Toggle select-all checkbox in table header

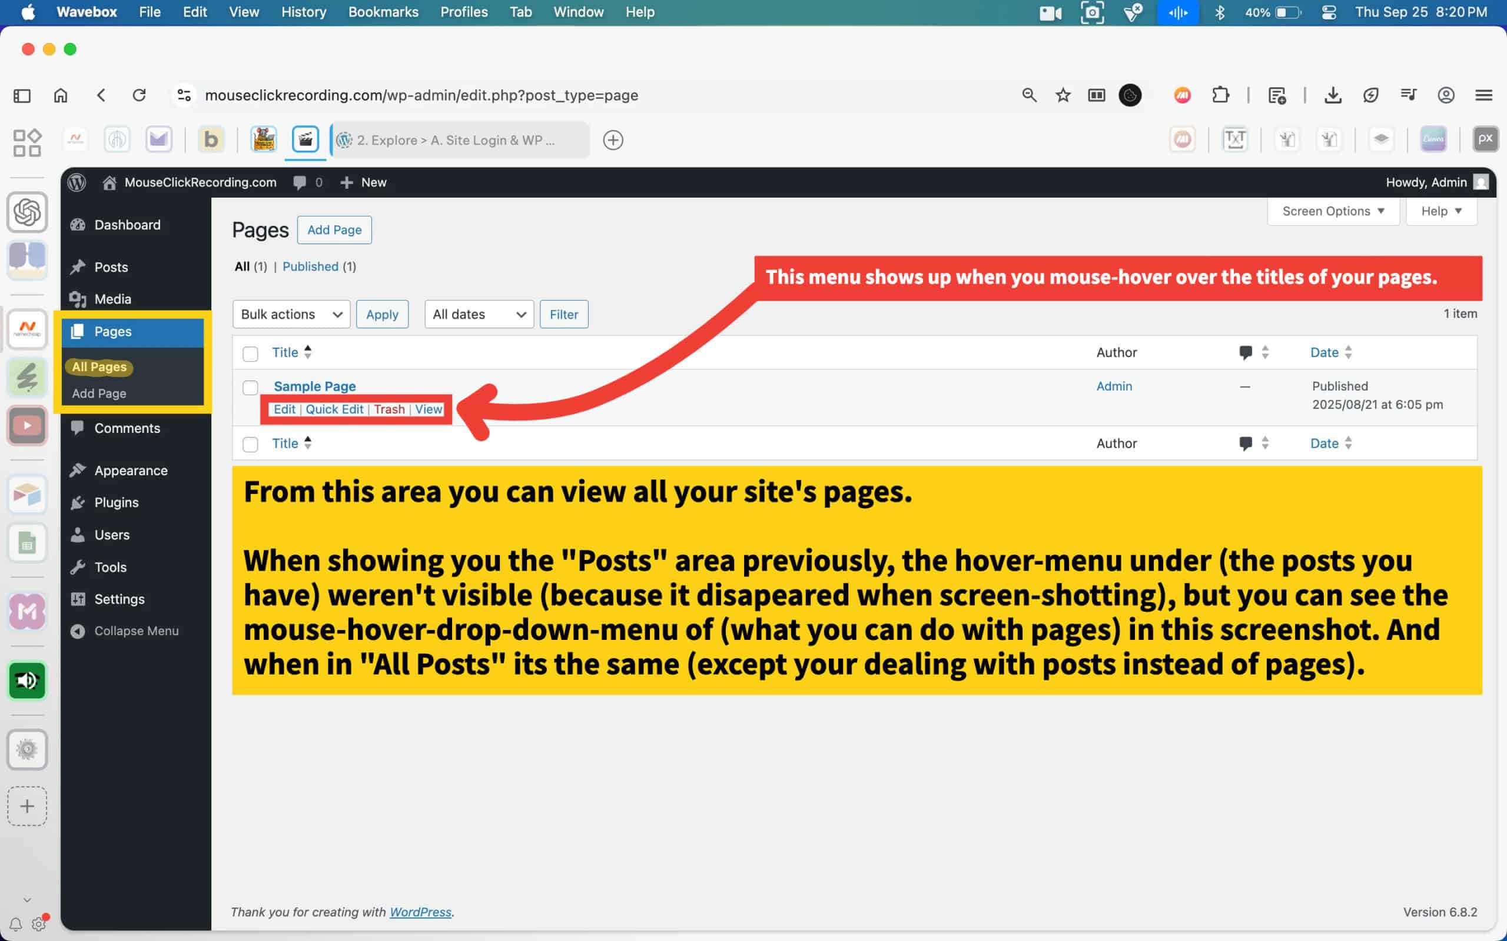[x=250, y=353]
